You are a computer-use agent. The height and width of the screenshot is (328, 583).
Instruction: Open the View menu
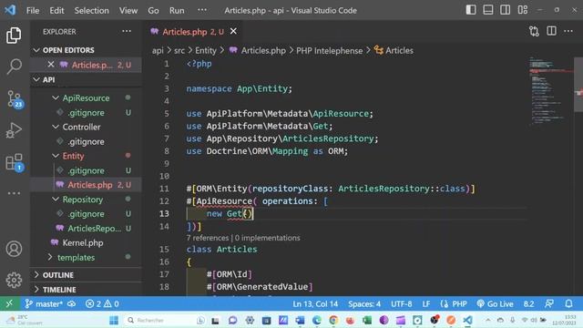[x=128, y=10]
